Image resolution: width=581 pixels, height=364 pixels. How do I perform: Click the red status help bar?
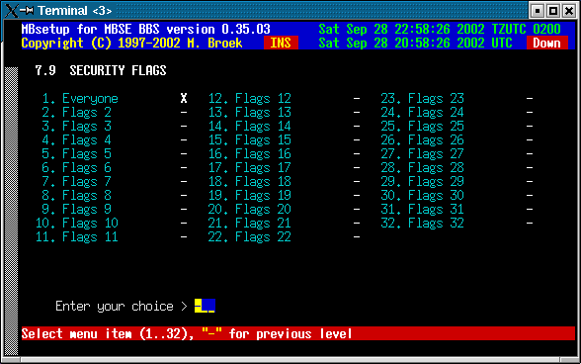(298, 333)
